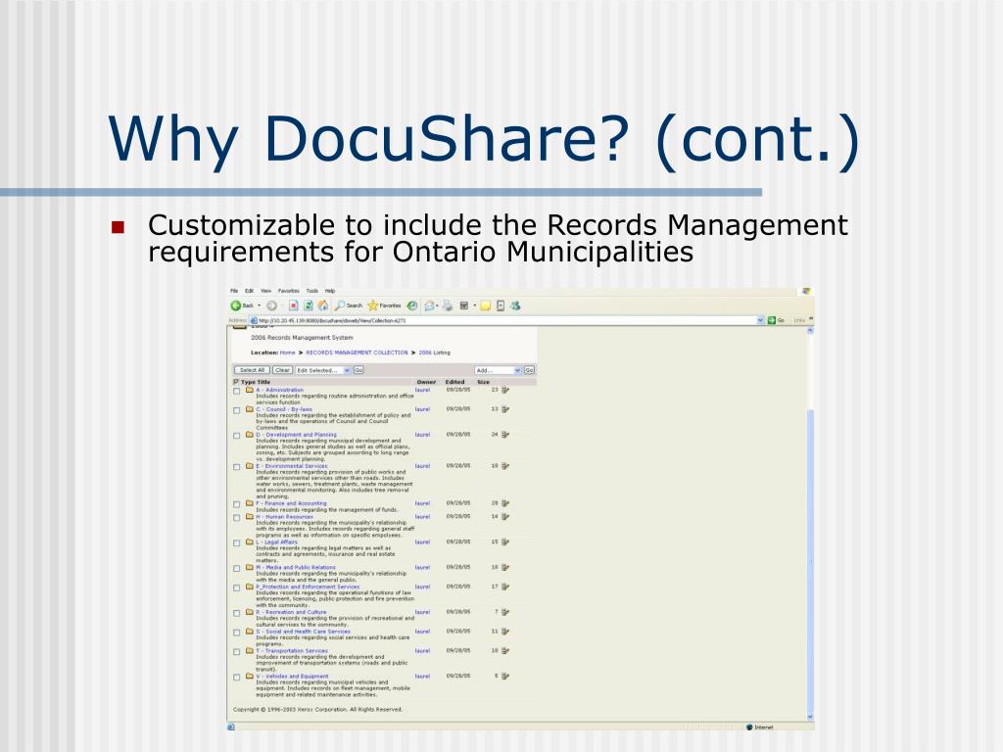
Task: Open the Add... dropdown
Action: point(499,370)
